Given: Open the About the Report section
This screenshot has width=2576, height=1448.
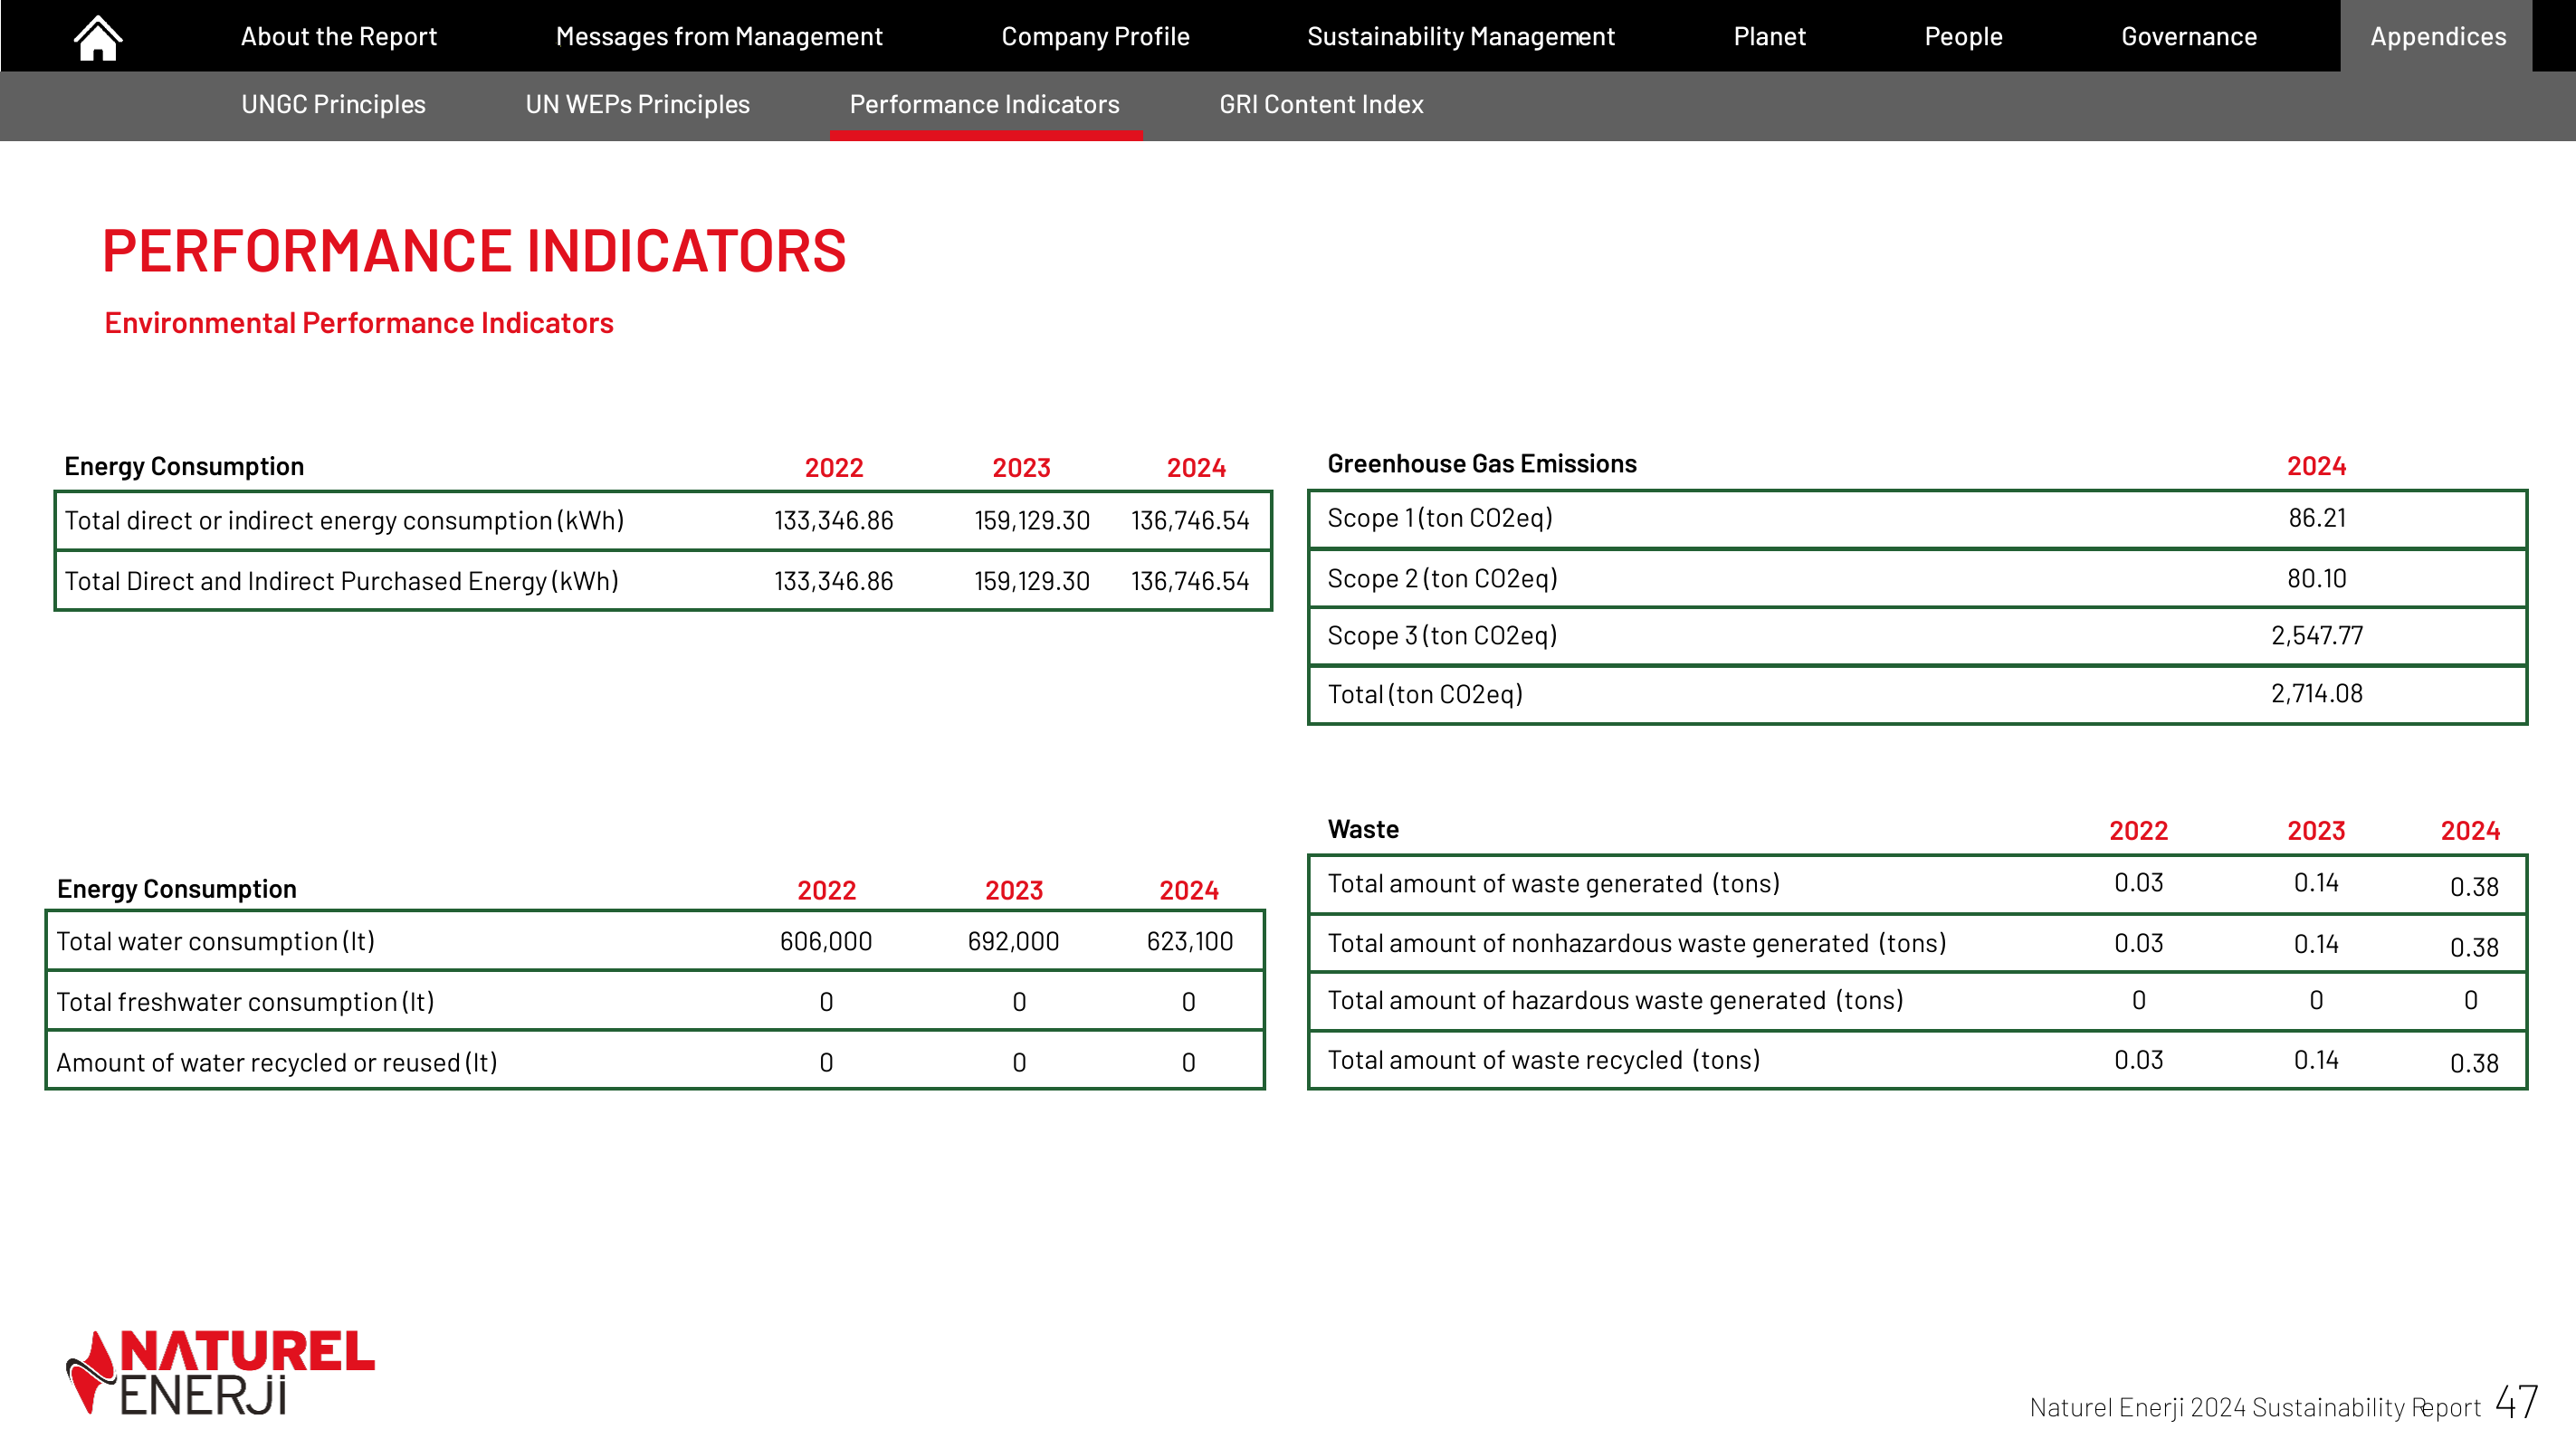Looking at the screenshot, I should [339, 37].
